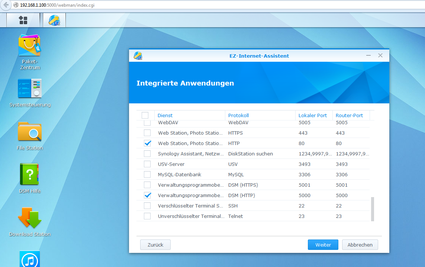Viewport: 425px width, 267px height.
Task: Click Unverschlüsselter Terminal service name
Action: tap(191, 216)
